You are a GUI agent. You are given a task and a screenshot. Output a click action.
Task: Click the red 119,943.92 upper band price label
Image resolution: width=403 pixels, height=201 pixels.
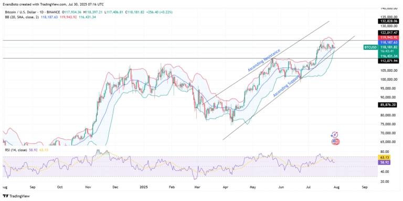point(389,38)
